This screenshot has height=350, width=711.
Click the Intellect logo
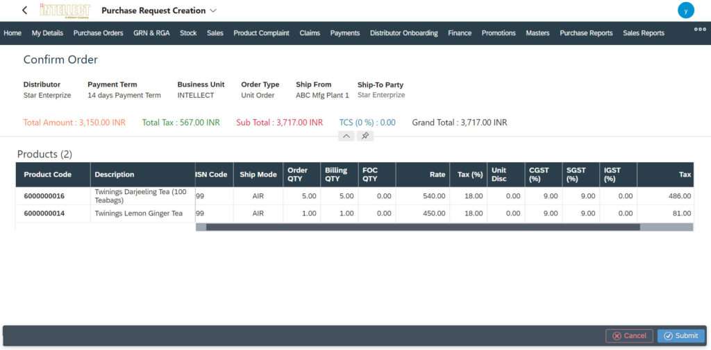65,10
